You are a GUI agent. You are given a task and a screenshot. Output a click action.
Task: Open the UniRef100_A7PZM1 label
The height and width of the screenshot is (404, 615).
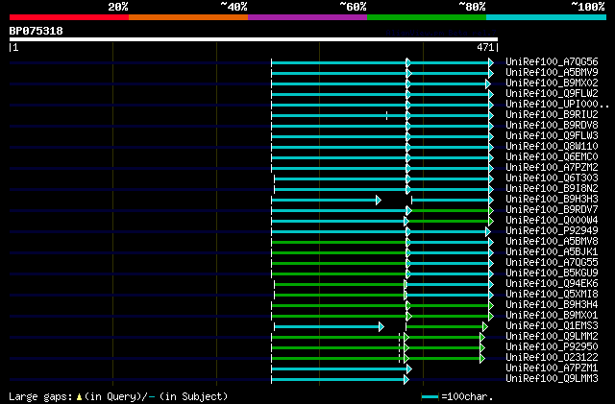coord(552,368)
